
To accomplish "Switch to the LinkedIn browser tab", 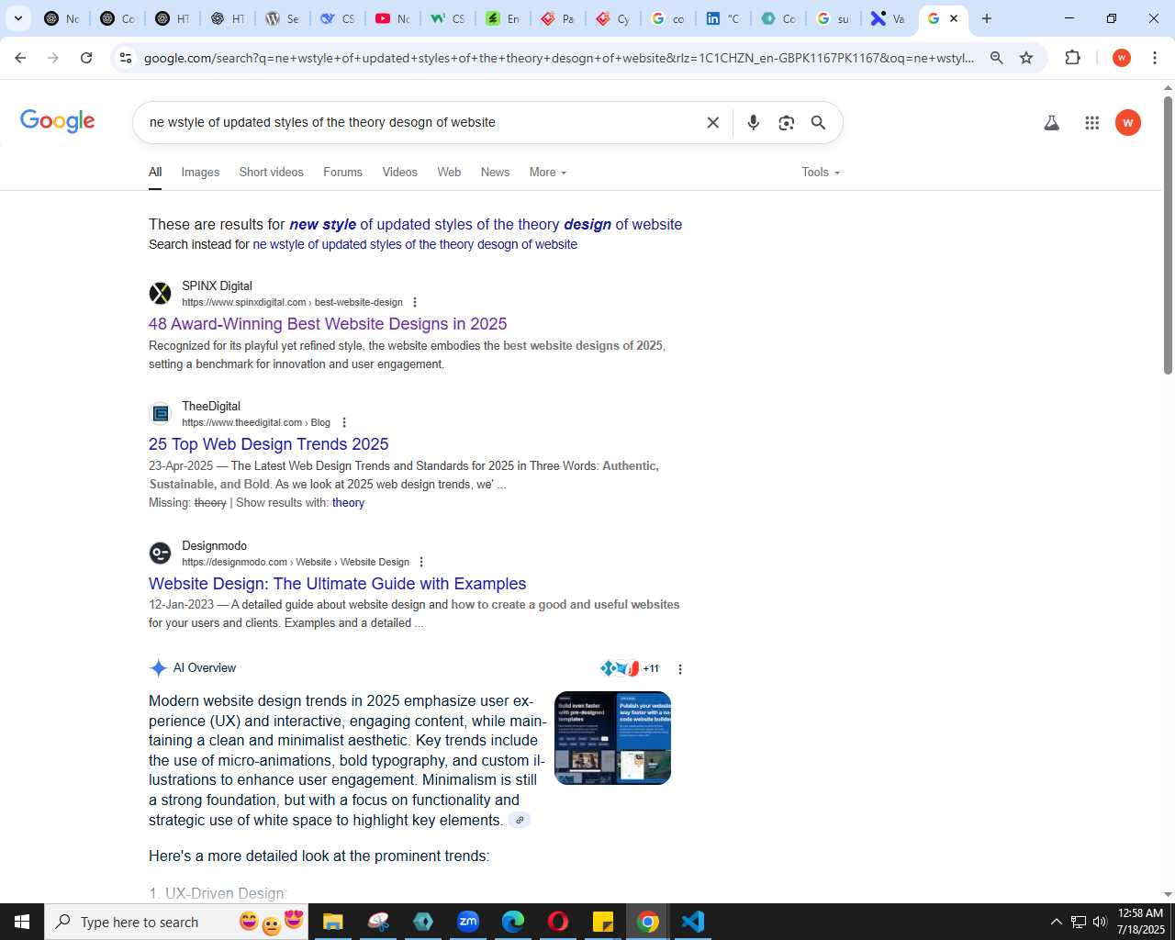I will pyautogui.click(x=723, y=18).
